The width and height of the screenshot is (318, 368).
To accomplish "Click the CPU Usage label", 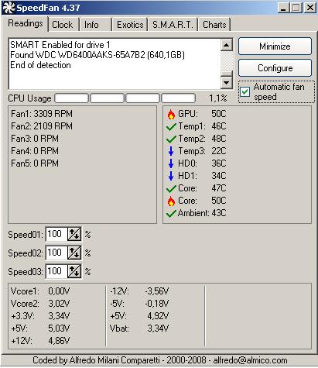I will 29,98.
